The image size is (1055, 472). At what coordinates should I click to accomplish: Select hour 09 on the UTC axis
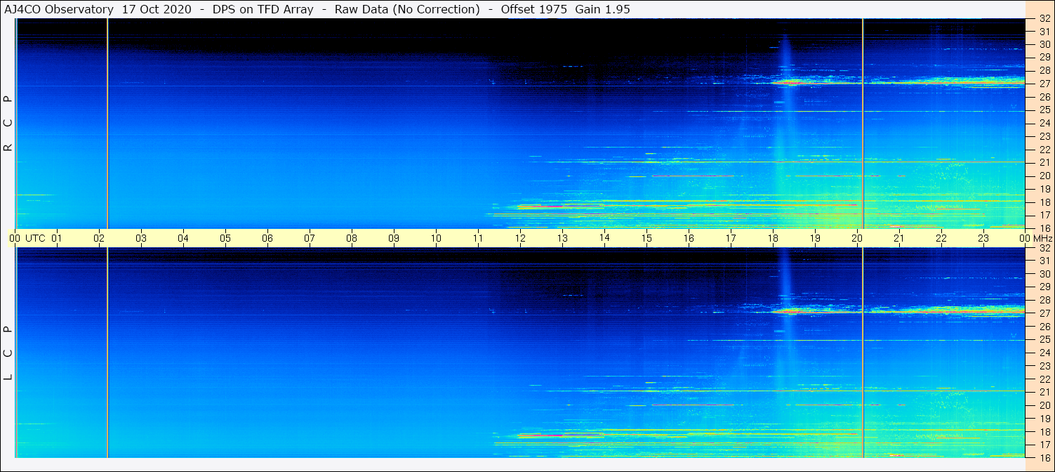click(x=394, y=238)
